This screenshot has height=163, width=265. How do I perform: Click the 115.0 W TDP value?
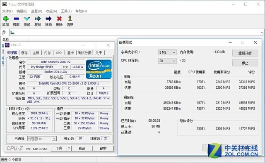78,67
